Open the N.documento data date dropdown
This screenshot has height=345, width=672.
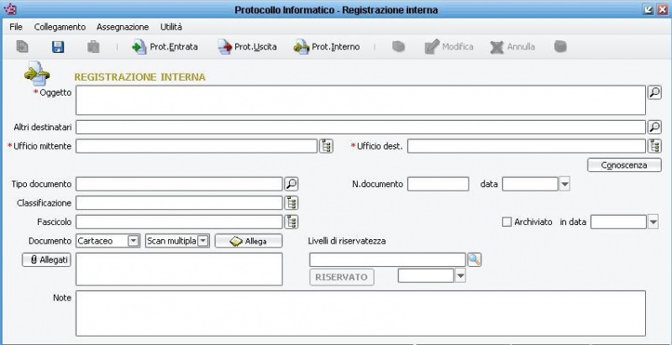(x=564, y=184)
